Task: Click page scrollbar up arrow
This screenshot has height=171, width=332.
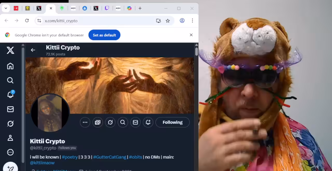Action: pos(197,45)
